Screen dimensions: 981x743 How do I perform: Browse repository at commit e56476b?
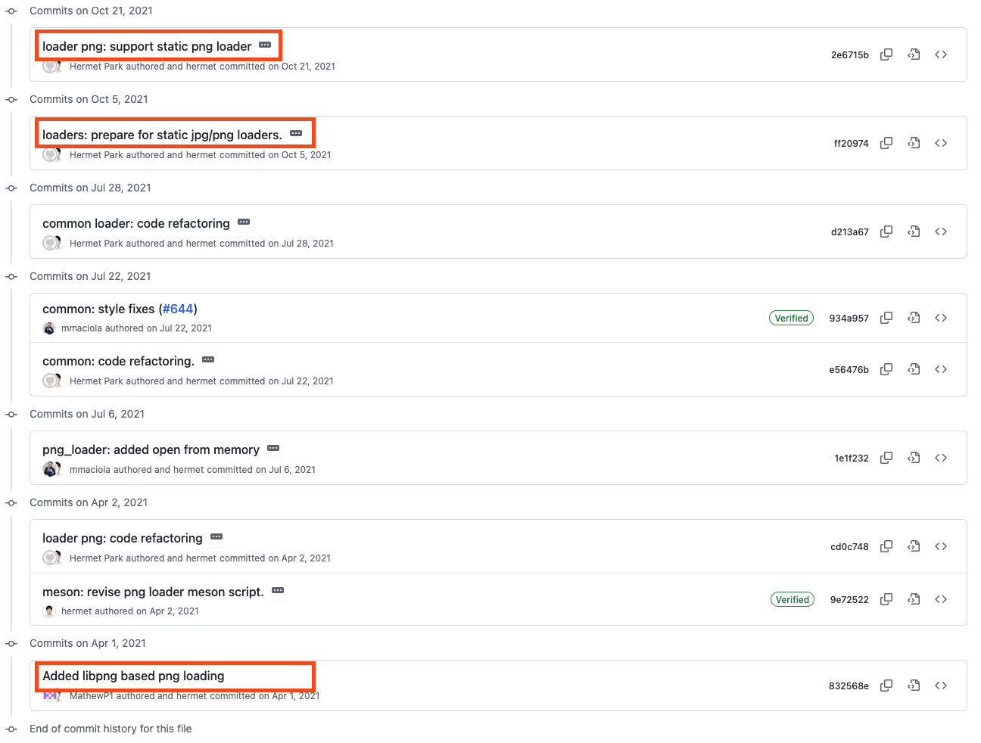coord(941,369)
